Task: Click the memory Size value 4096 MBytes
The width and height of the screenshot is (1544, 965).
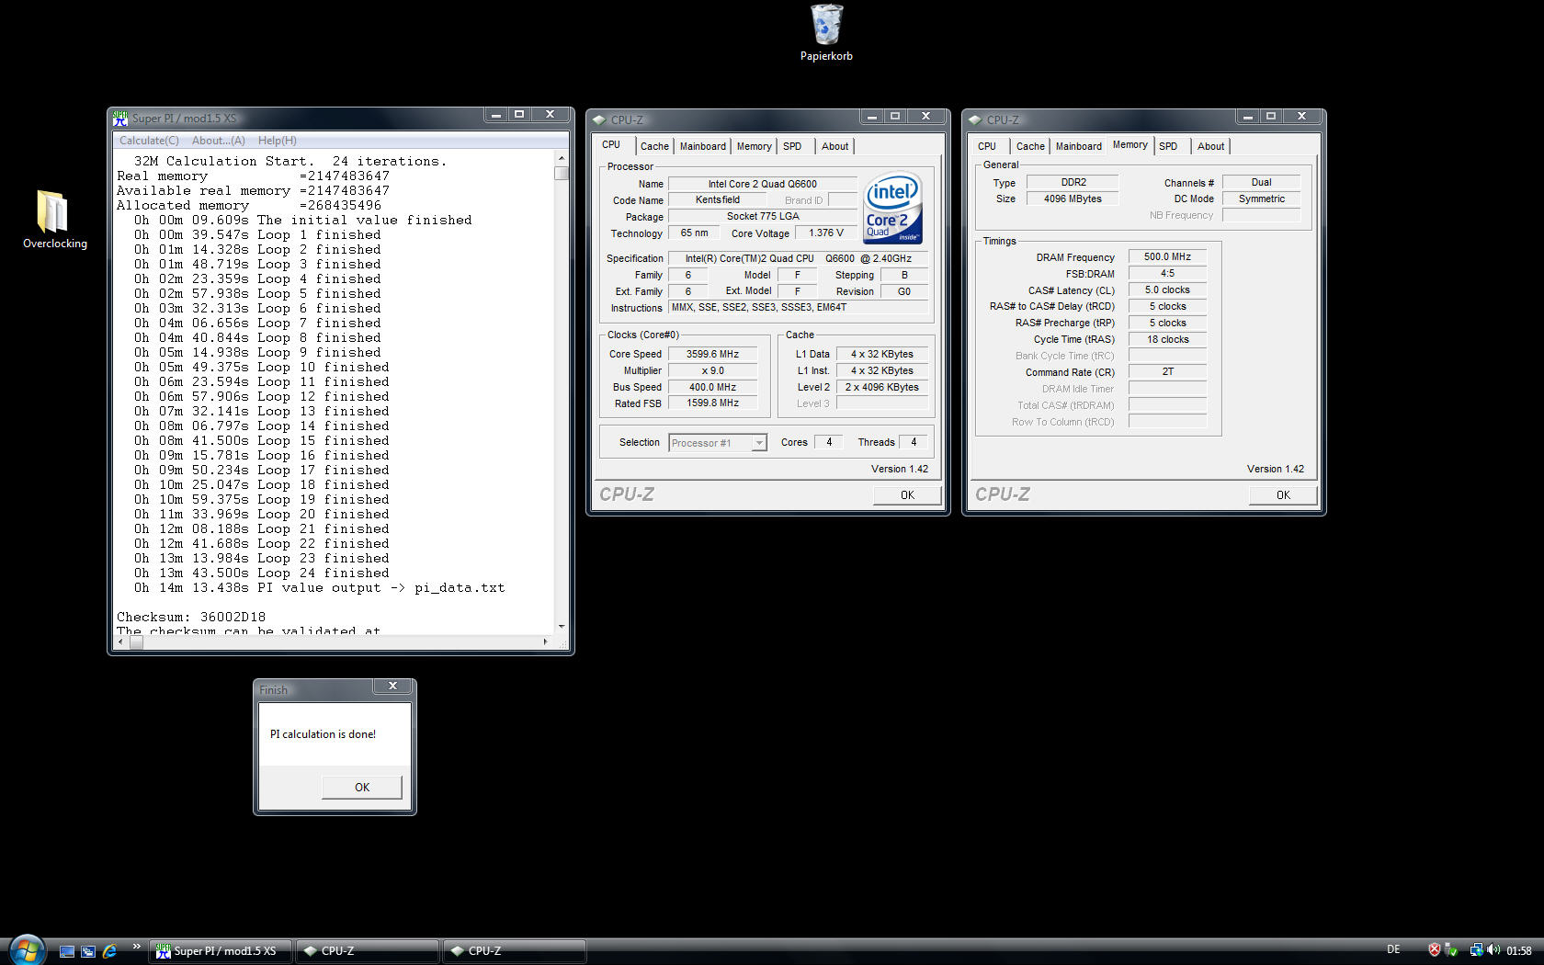Action: [1073, 199]
